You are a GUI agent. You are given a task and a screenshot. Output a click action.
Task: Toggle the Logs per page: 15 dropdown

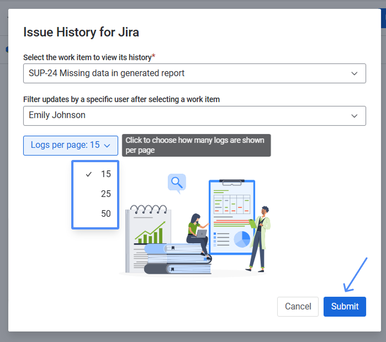70,145
